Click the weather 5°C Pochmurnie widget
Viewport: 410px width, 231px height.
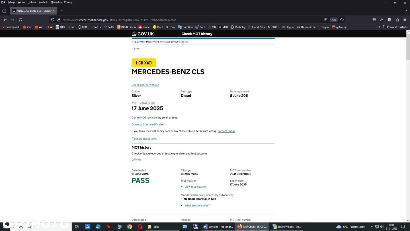351,227
